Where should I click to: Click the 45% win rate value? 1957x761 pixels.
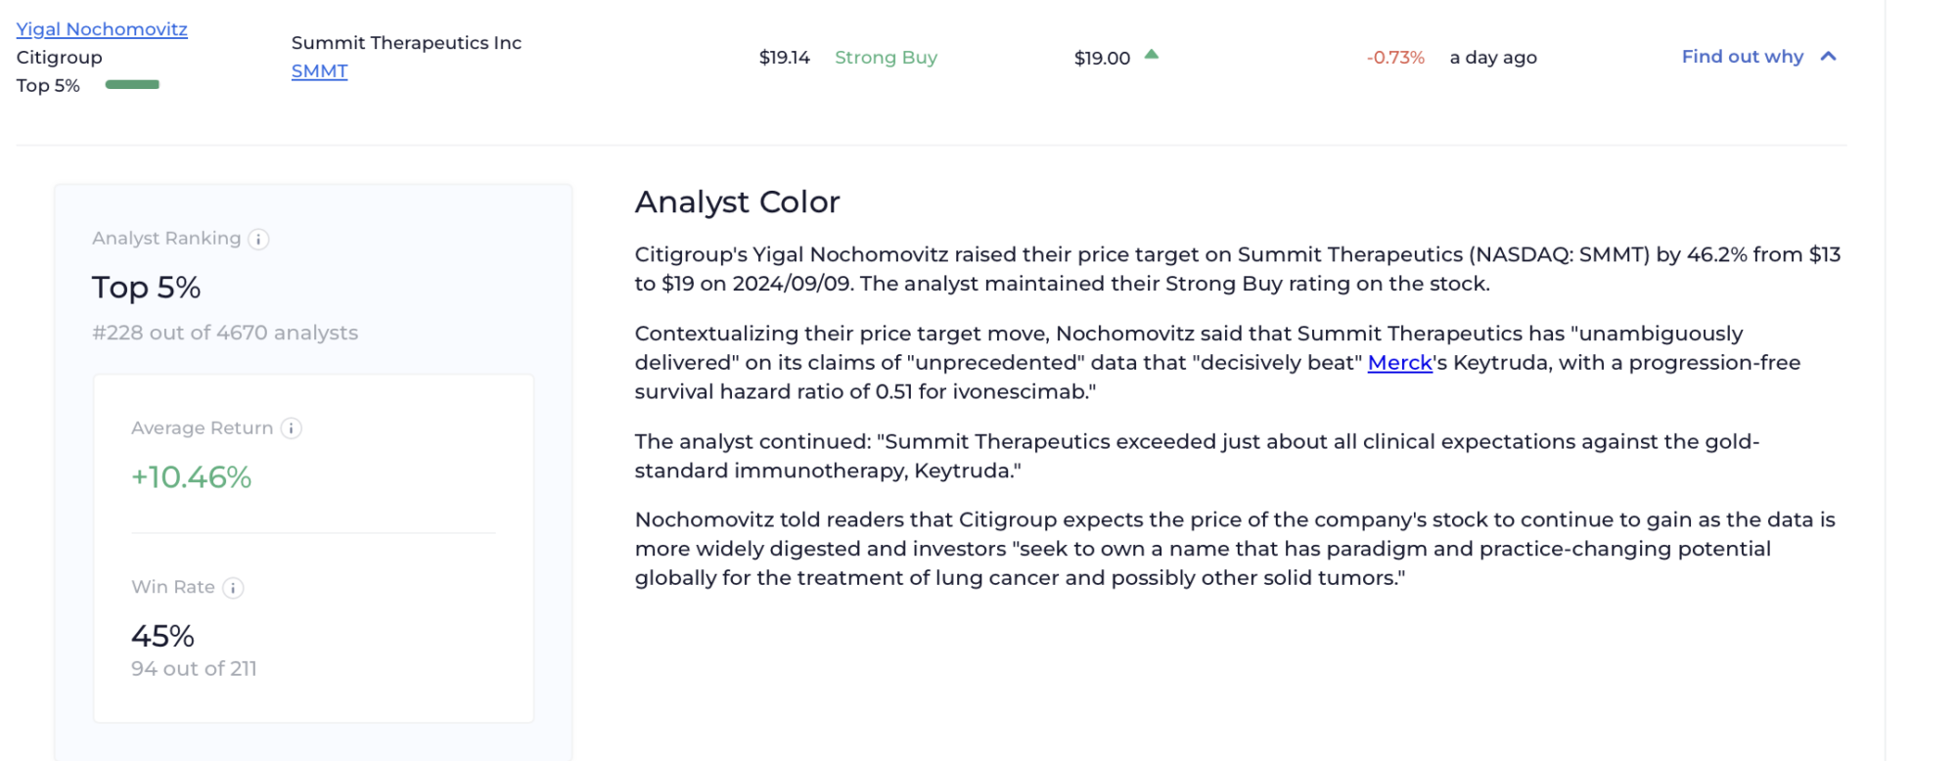coord(162,637)
